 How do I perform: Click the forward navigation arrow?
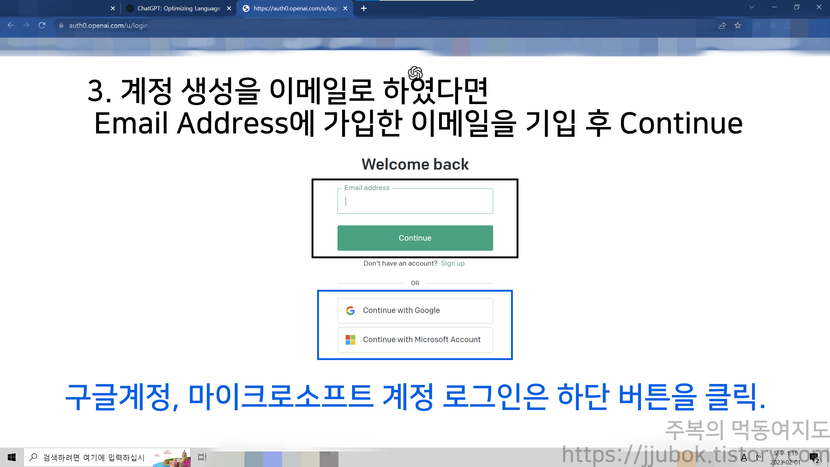coord(26,25)
